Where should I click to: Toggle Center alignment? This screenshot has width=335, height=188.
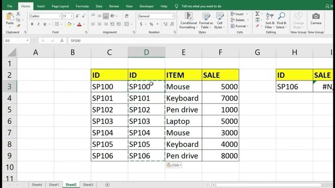coord(99,24)
